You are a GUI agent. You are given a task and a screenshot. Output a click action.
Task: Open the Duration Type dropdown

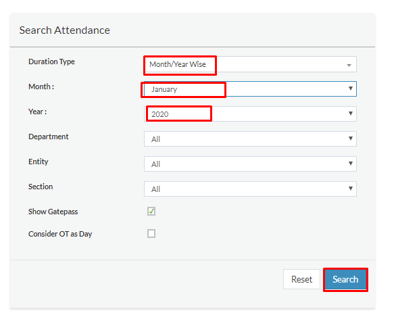pyautogui.click(x=250, y=64)
